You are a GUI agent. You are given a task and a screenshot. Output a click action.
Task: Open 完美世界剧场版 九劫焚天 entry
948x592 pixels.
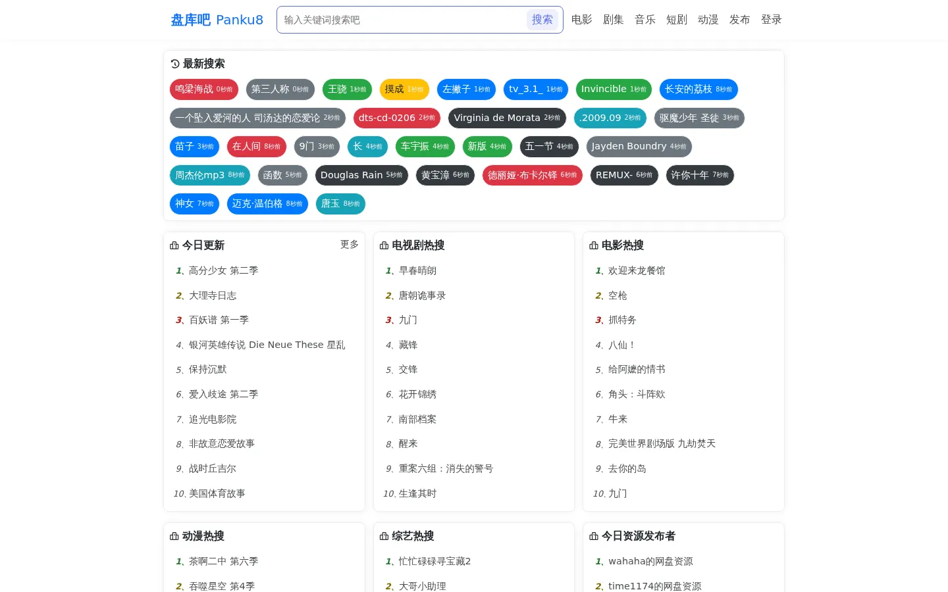coord(662,444)
